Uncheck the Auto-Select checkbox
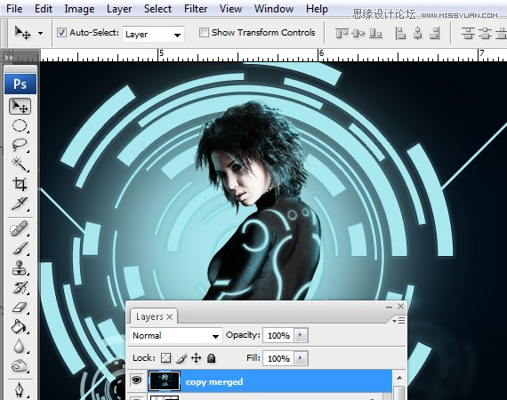 click(x=61, y=32)
